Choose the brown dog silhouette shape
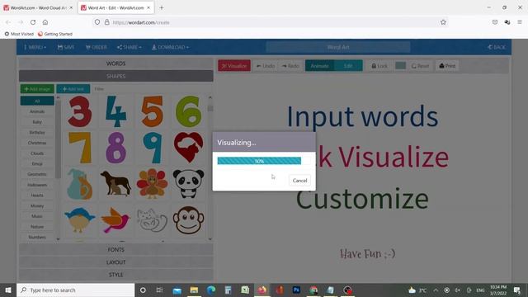Image resolution: width=528 pixels, height=297 pixels. pos(115,183)
